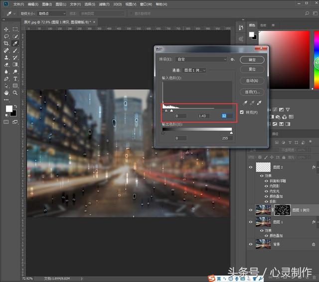Select the Move tool
Screen dimensions: 319x282
pyautogui.click(x=6, y=29)
